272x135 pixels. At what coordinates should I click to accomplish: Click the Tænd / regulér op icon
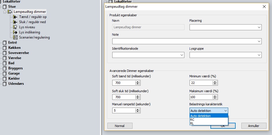point(15,17)
